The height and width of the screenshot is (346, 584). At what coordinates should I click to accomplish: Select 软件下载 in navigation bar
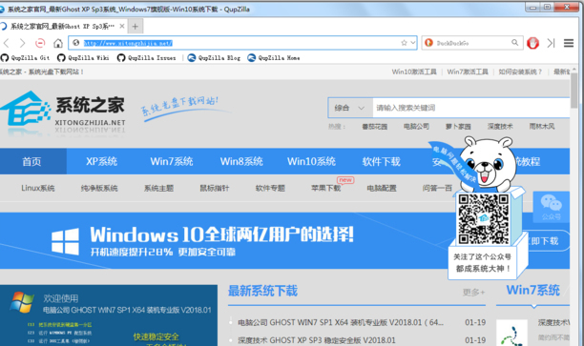[x=382, y=161]
